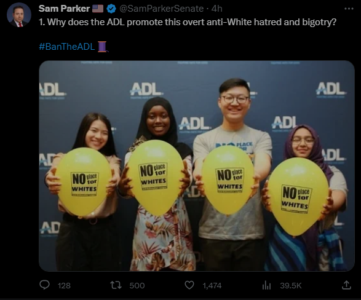Click the flag emoji next to name
The width and height of the screenshot is (361, 300).
[x=98, y=9]
